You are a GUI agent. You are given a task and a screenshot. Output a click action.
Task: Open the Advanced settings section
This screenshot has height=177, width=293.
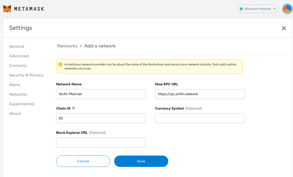pos(19,56)
